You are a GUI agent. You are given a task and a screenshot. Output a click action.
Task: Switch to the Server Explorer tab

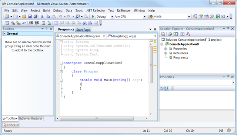[31, 118]
